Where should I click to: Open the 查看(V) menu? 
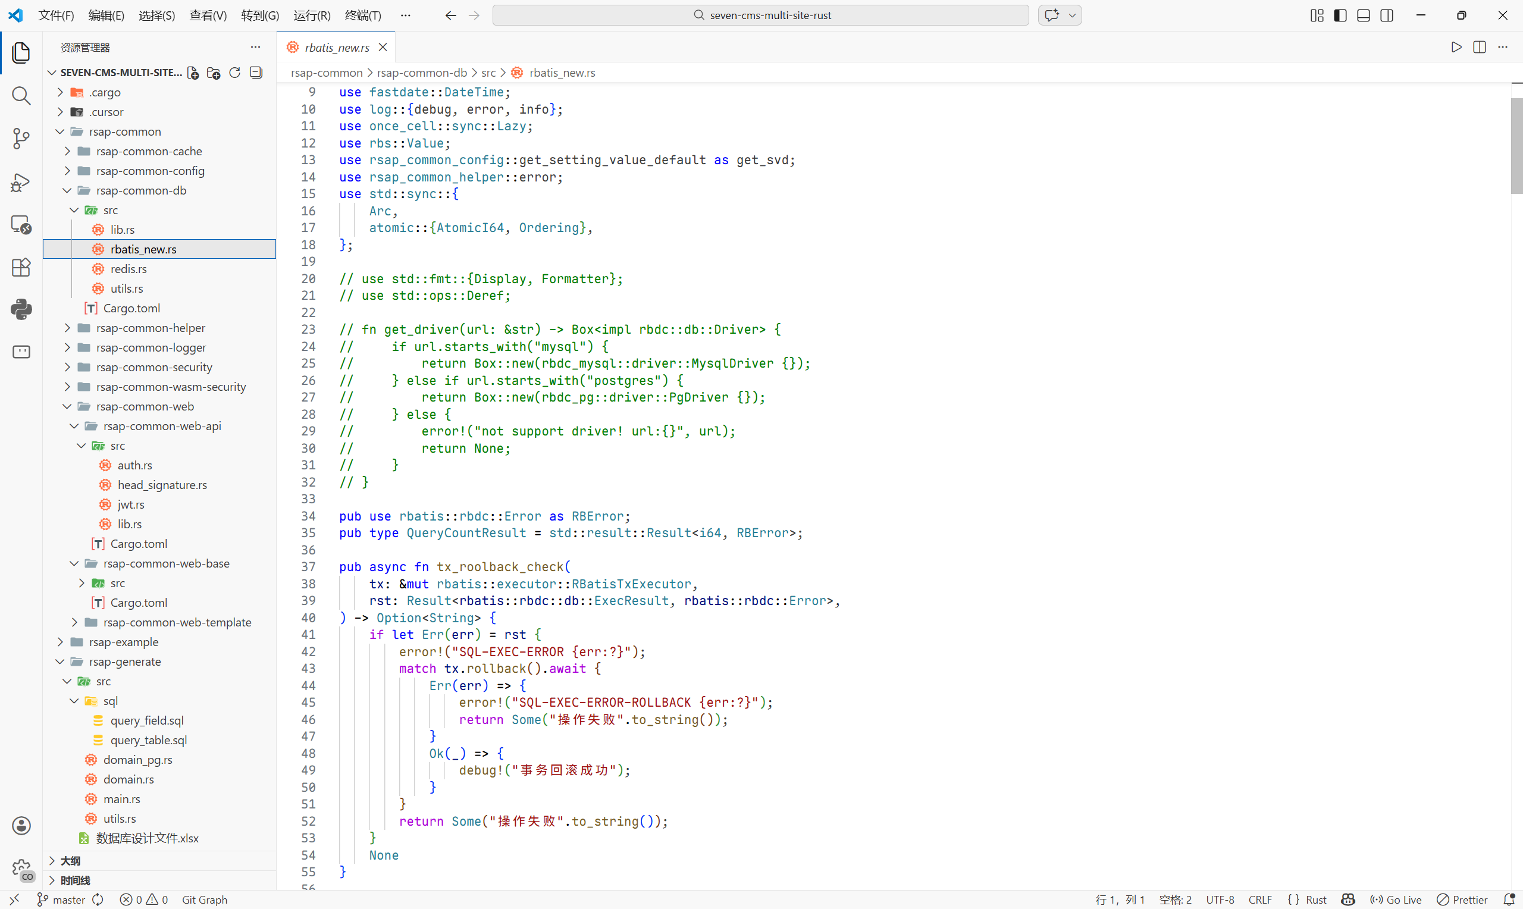pyautogui.click(x=208, y=15)
